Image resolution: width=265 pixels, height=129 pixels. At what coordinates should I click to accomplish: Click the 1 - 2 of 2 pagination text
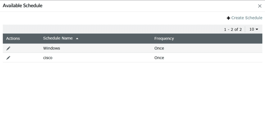point(233,29)
